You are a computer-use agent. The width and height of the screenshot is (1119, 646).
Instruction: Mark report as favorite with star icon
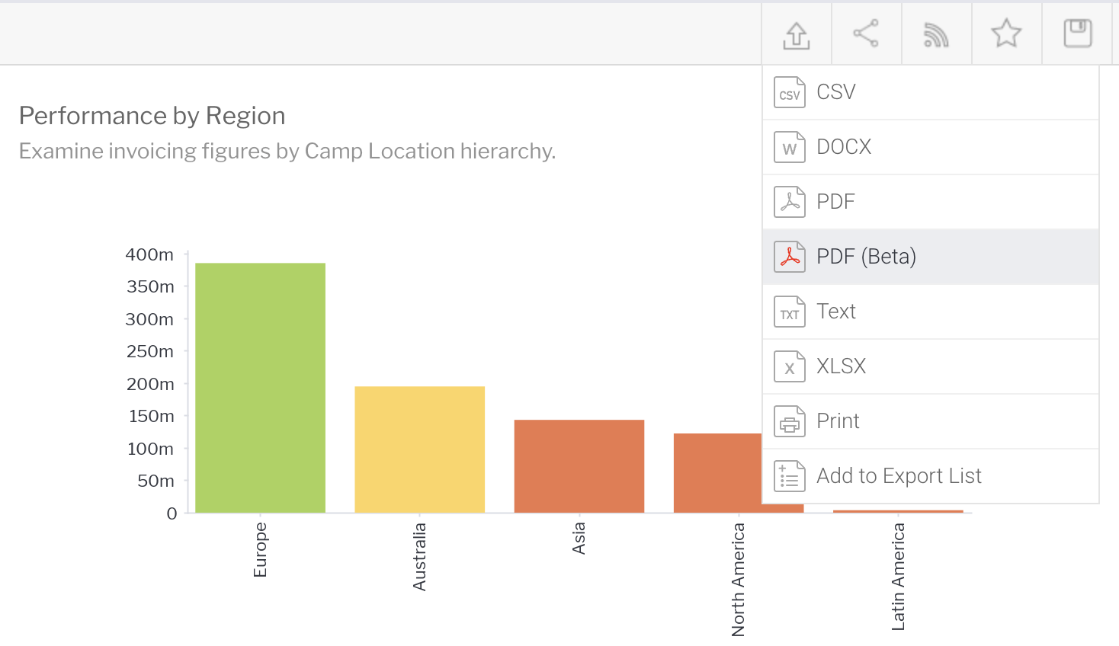tap(1006, 34)
